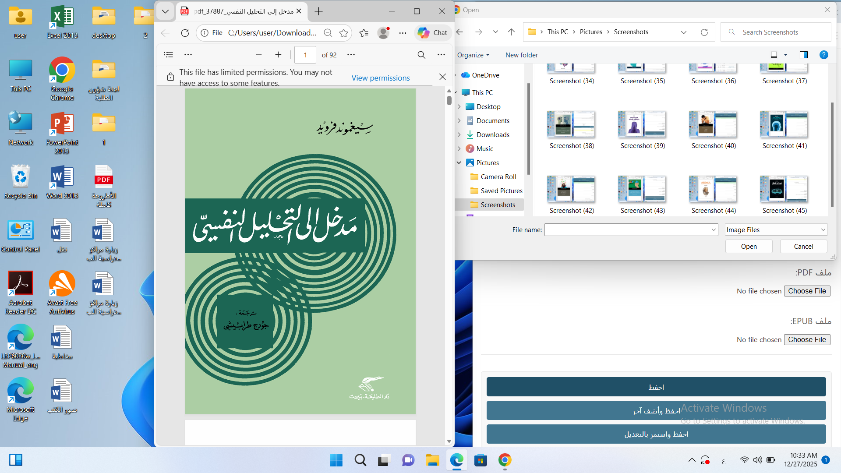Open new tab in Edge

point(319,11)
